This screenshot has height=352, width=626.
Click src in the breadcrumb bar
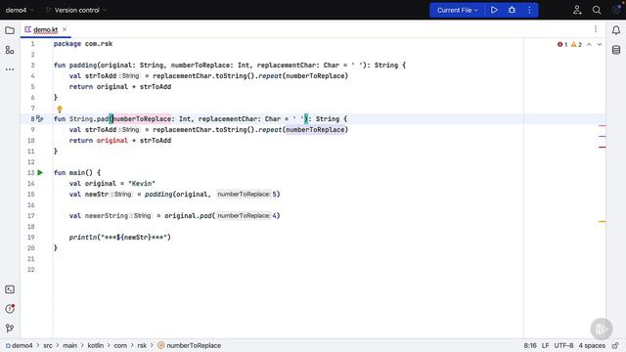48,345
